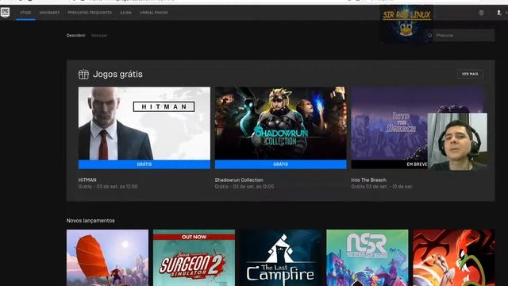Click Grátis bar under Shadowrun Collection

[280, 164]
